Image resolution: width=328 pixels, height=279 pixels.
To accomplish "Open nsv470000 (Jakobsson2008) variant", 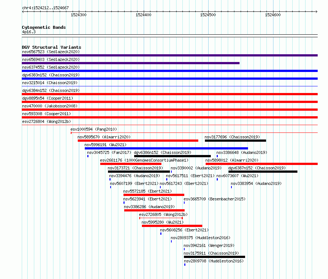I will coord(50,106).
